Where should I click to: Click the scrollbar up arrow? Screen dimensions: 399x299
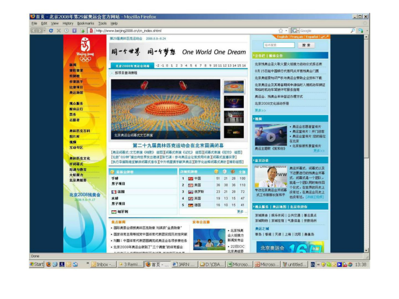click(x=366, y=37)
